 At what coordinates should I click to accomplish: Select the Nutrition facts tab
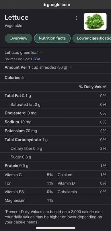click(x=52, y=38)
